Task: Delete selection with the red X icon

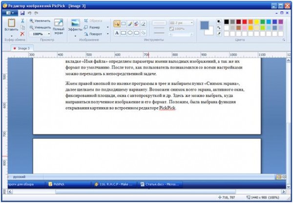Action: (22, 34)
